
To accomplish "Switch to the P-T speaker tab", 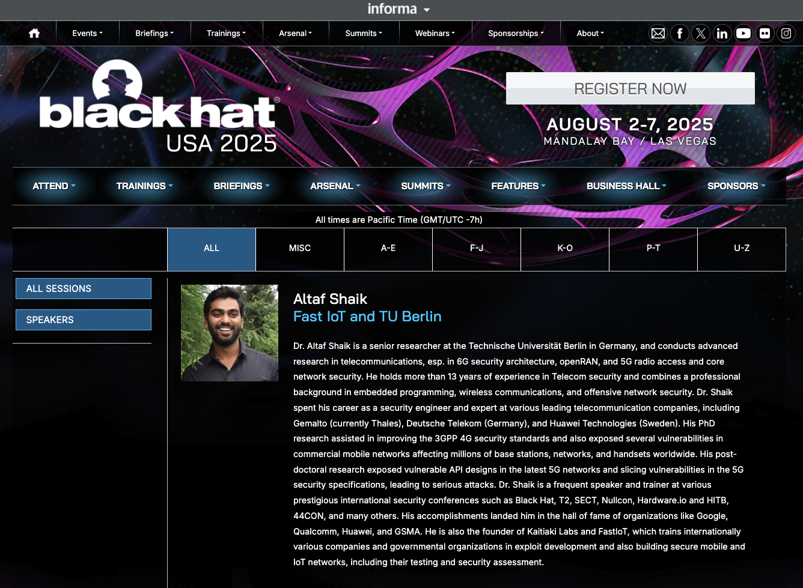I will (653, 248).
